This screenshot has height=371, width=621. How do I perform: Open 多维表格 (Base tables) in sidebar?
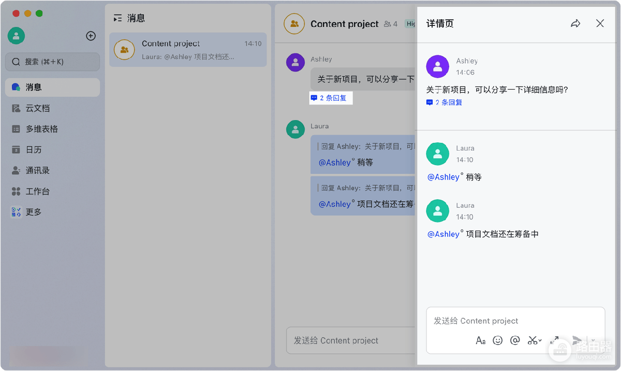(52, 129)
